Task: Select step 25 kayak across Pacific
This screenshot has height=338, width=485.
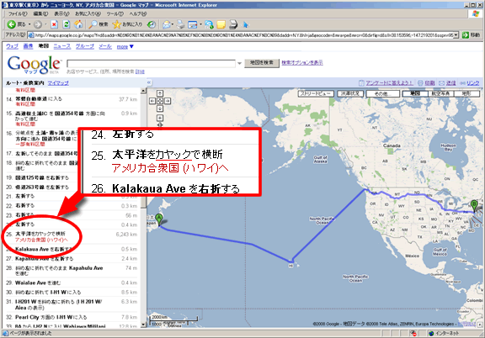Action: pos(72,236)
